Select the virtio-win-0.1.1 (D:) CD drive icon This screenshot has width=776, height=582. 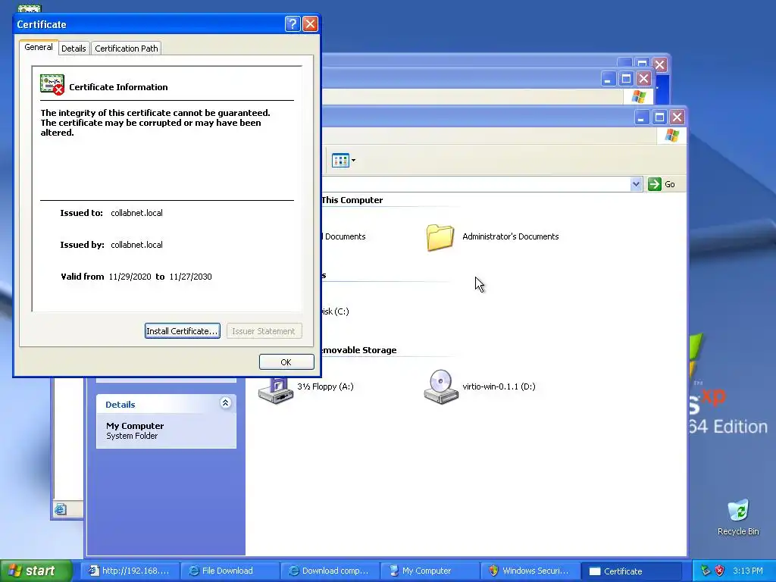pyautogui.click(x=440, y=386)
